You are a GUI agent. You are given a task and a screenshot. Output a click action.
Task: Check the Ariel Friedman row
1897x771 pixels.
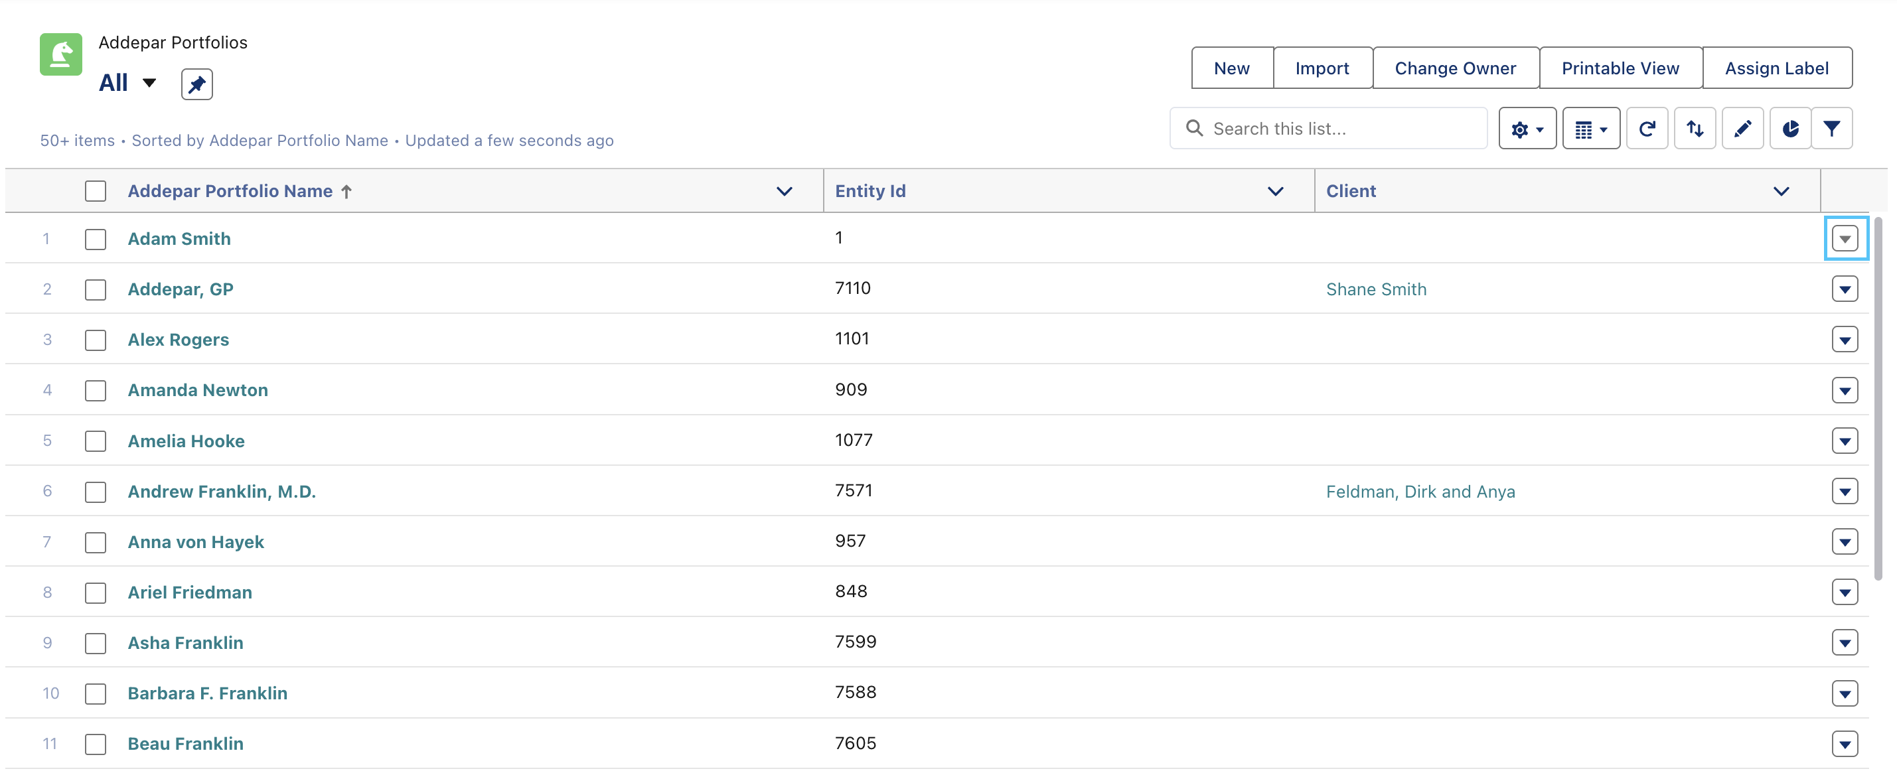coord(95,593)
